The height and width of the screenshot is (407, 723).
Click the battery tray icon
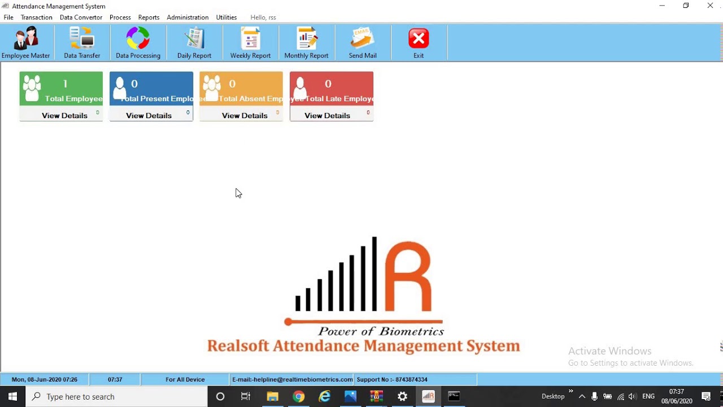(x=607, y=397)
